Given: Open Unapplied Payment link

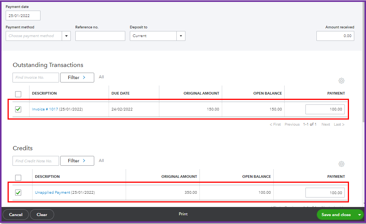Looking at the screenshot, I should [53, 193].
